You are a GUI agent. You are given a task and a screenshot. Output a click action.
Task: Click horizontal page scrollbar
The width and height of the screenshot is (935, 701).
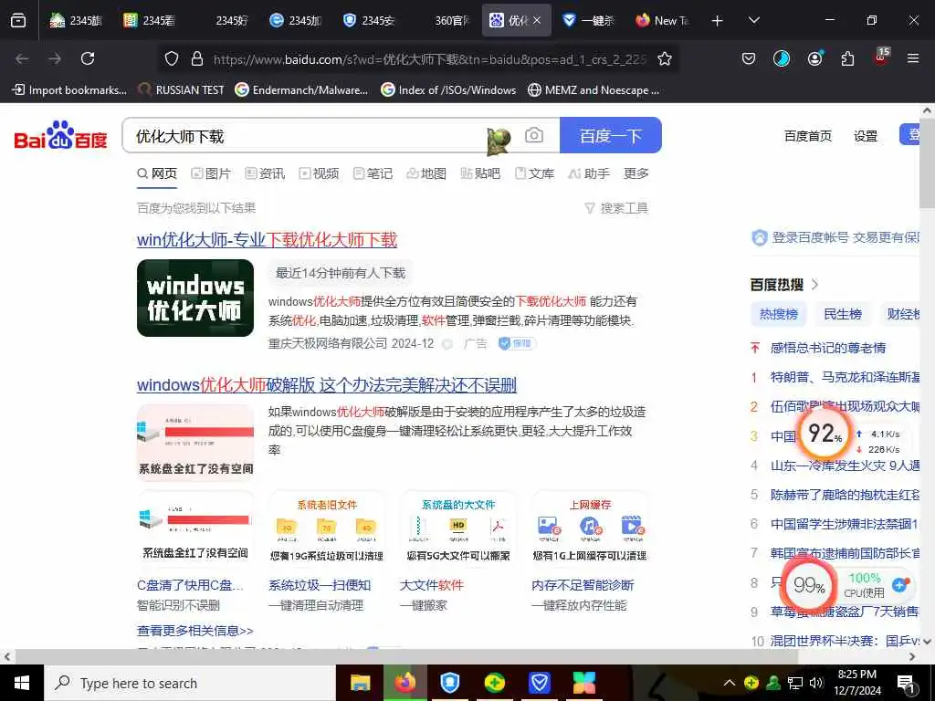(405, 656)
